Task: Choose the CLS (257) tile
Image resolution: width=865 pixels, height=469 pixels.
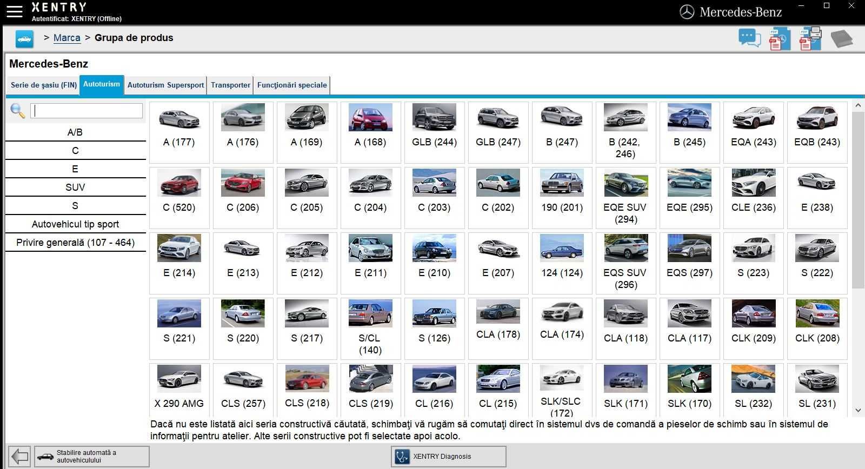Action: pos(243,390)
